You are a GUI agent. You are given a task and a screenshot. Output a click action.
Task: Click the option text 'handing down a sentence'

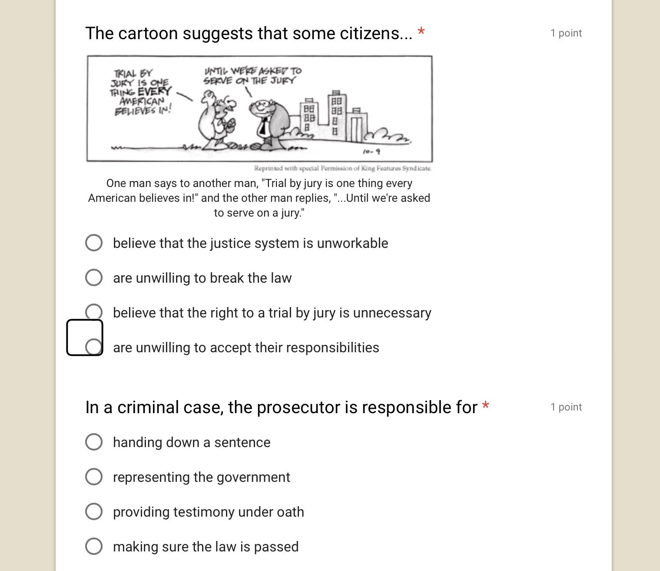(192, 442)
